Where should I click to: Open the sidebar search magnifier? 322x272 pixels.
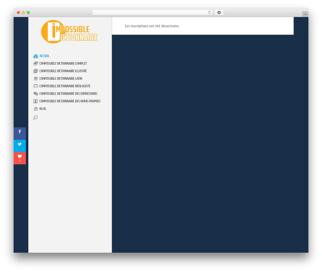35,117
